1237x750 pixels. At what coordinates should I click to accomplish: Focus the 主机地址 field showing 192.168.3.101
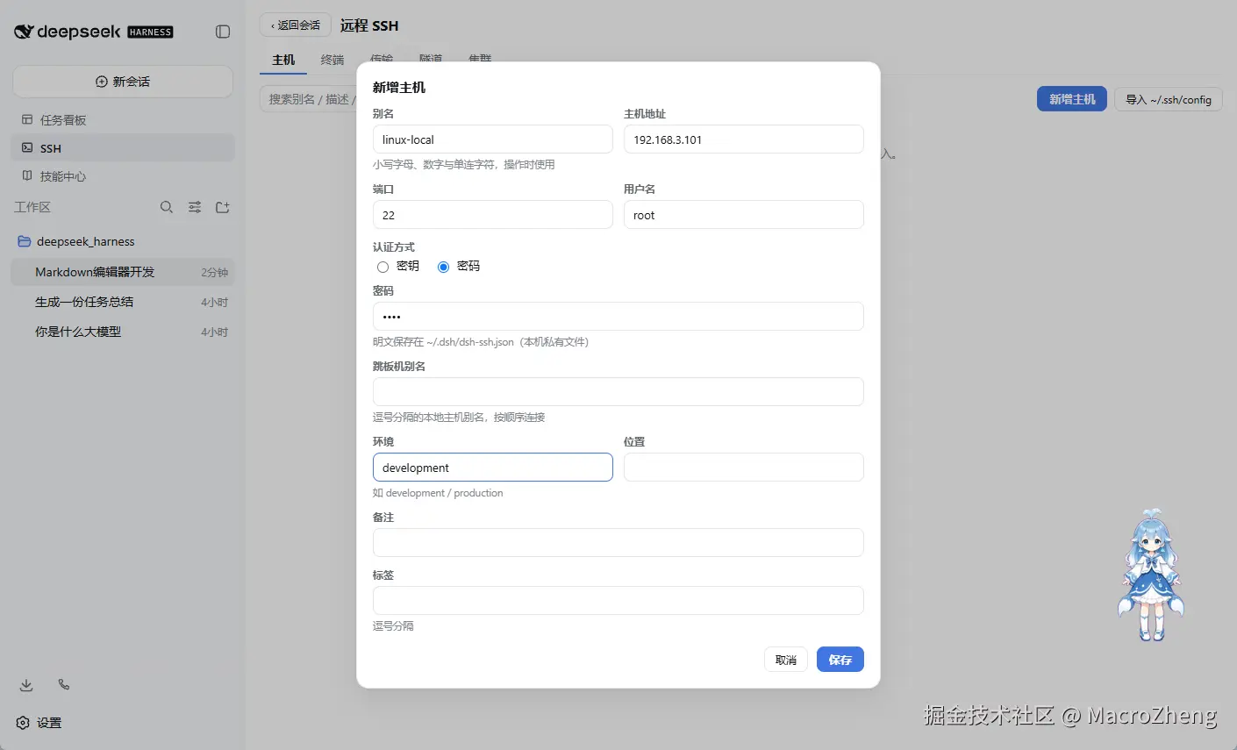tap(744, 139)
